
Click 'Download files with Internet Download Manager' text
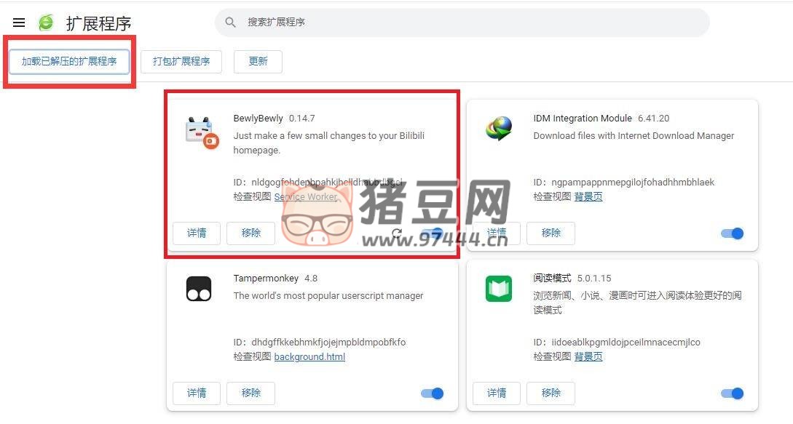634,135
